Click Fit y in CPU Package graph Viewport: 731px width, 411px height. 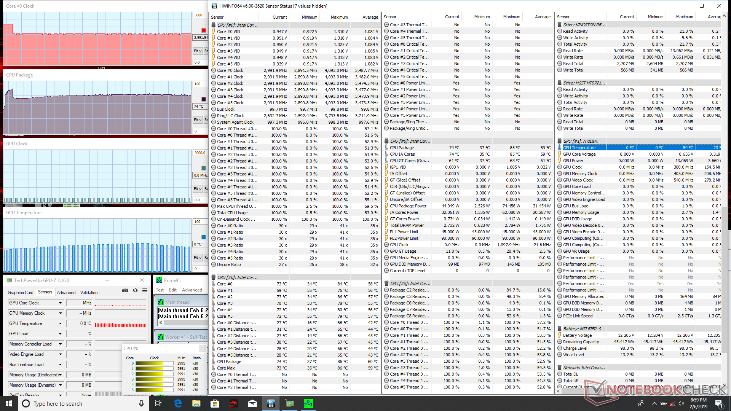[x=198, y=120]
